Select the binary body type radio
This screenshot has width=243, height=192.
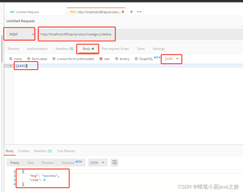[117, 59]
